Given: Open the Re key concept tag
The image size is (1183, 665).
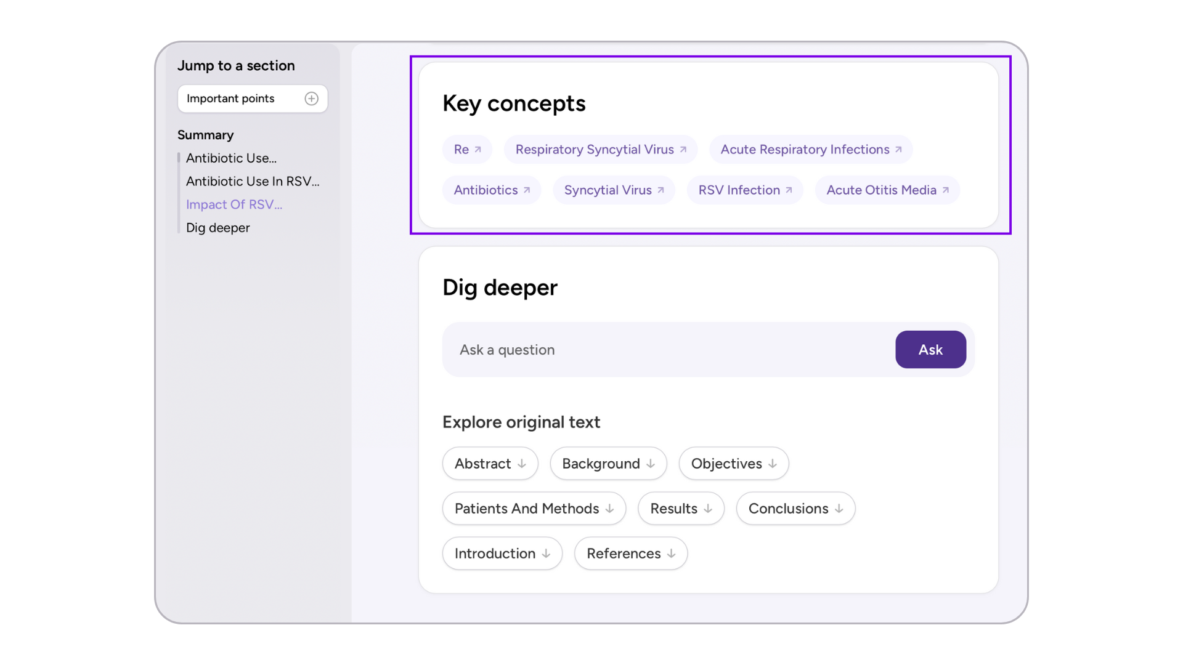Looking at the screenshot, I should click(467, 150).
